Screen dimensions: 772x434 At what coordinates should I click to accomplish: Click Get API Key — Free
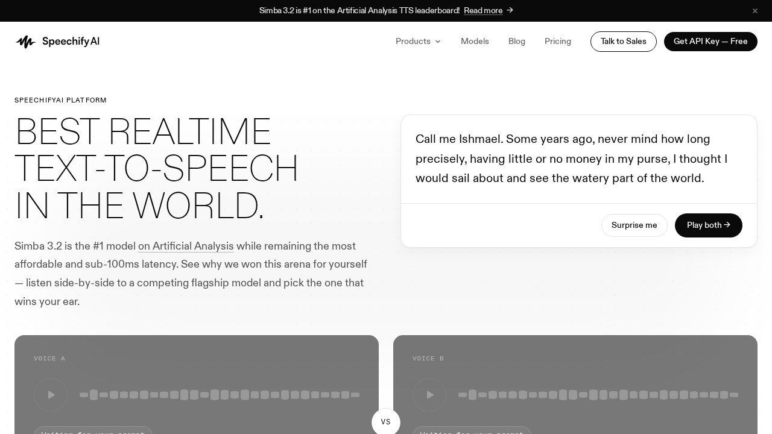tap(710, 42)
